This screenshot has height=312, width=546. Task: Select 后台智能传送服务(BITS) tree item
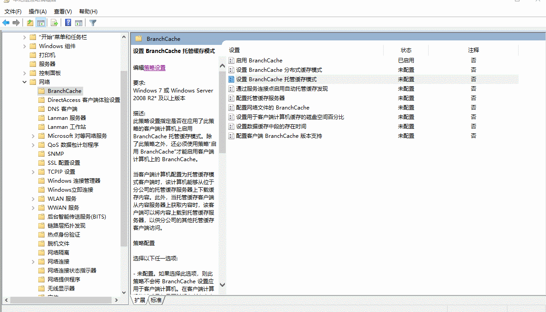coord(77,216)
